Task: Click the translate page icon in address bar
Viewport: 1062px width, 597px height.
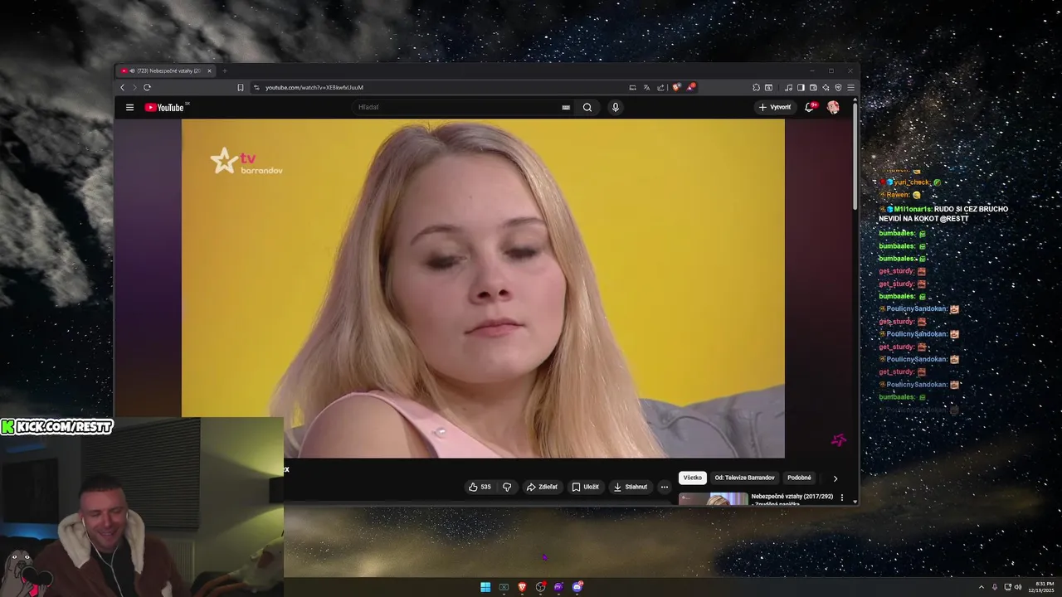Action: pos(646,87)
